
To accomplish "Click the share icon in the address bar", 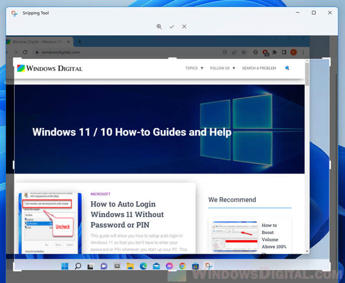I will point(234,52).
